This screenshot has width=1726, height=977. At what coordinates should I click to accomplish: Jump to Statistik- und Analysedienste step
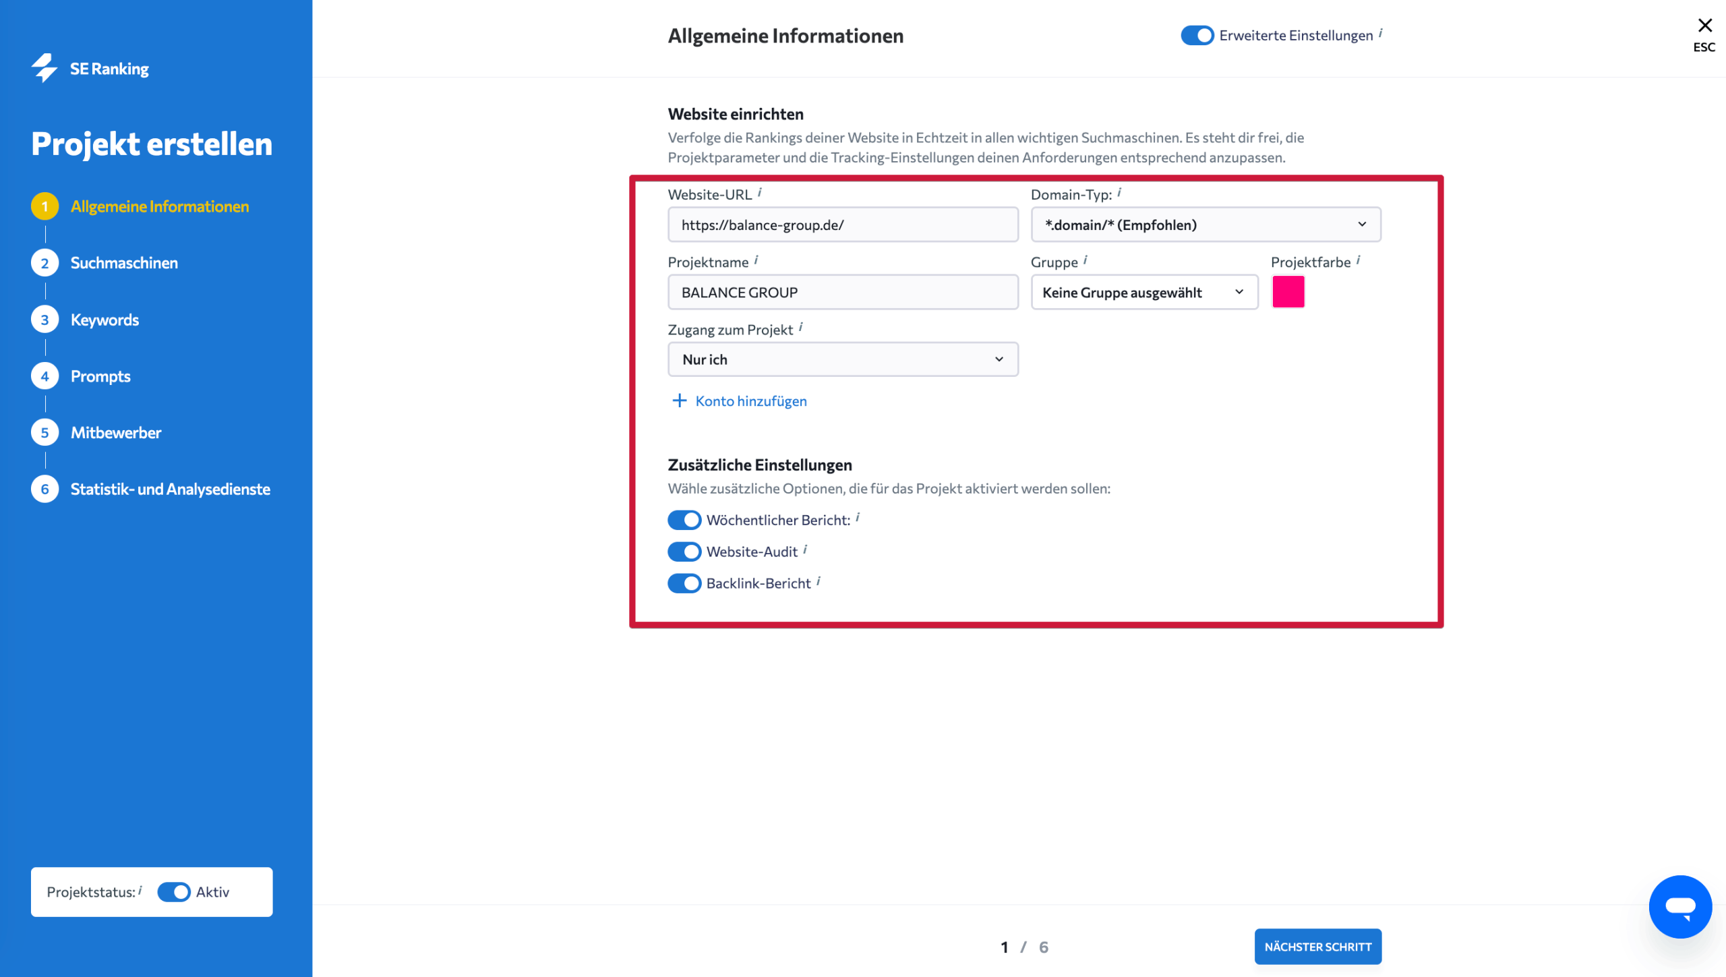pyautogui.click(x=171, y=490)
